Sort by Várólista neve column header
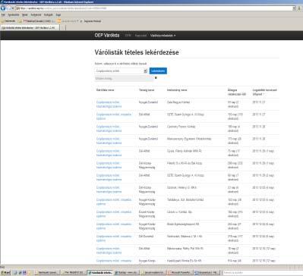The image size is (303, 276). [105, 90]
